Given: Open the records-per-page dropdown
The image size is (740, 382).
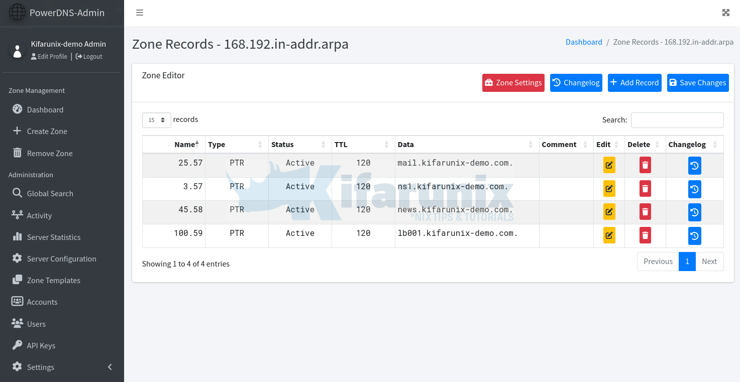Looking at the screenshot, I should tap(156, 120).
